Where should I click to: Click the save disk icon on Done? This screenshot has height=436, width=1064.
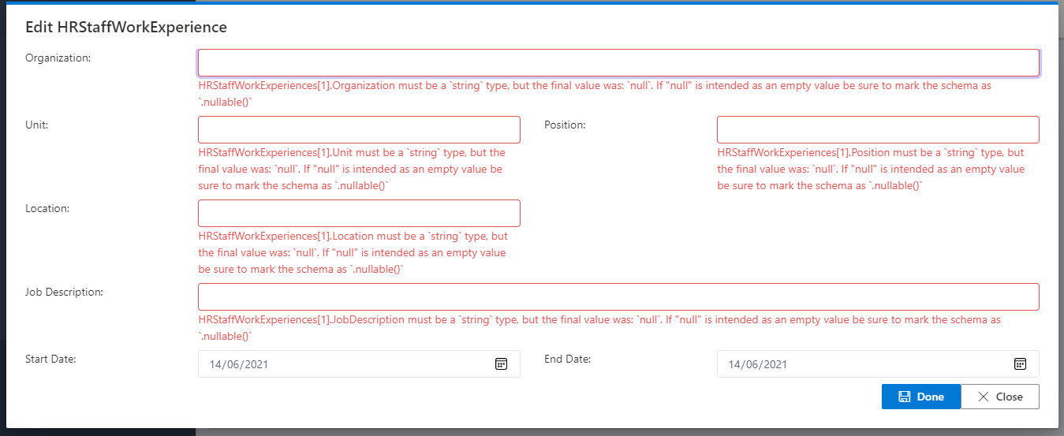pyautogui.click(x=905, y=397)
